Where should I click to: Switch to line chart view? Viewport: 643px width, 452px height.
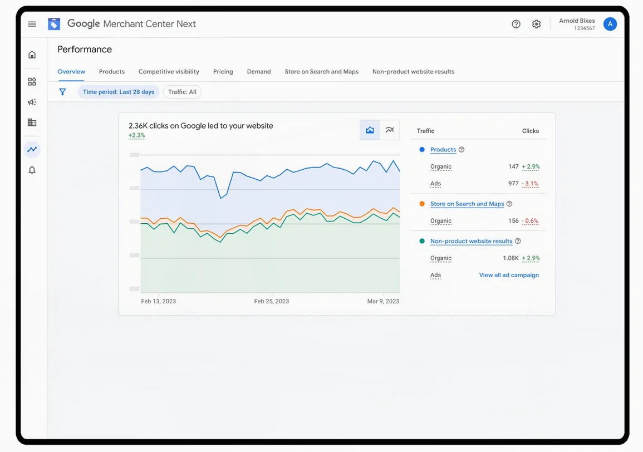(x=390, y=130)
